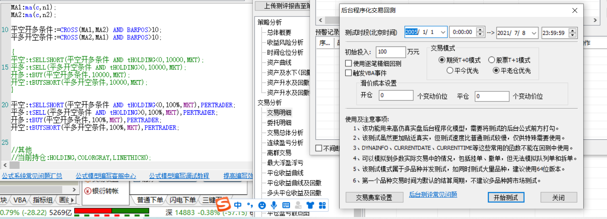
Task: Click the 策略分析 tree heading
Action: tap(270, 22)
